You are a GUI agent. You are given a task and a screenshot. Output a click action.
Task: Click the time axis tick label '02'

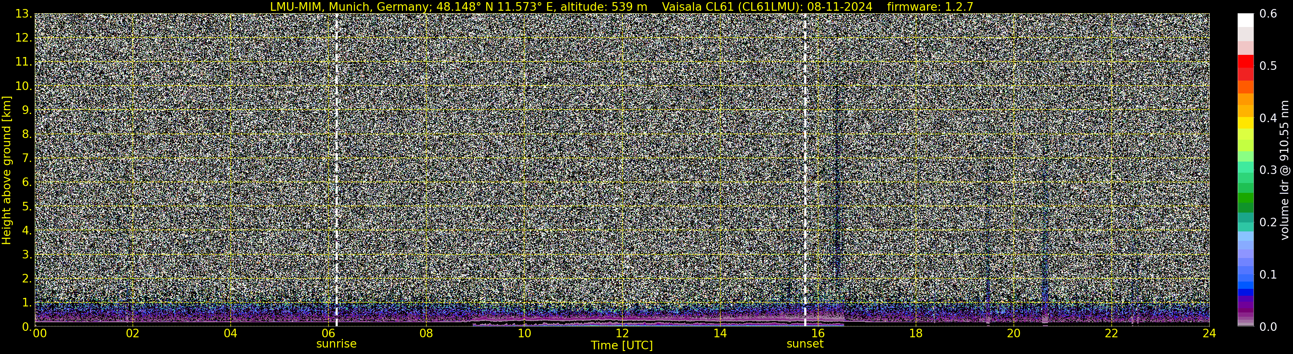tap(132, 333)
